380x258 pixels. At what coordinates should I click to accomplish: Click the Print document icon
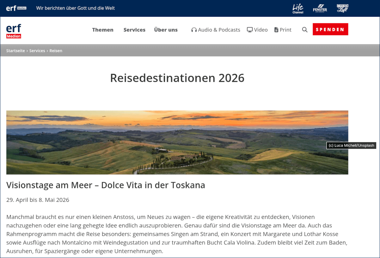pyautogui.click(x=276, y=29)
